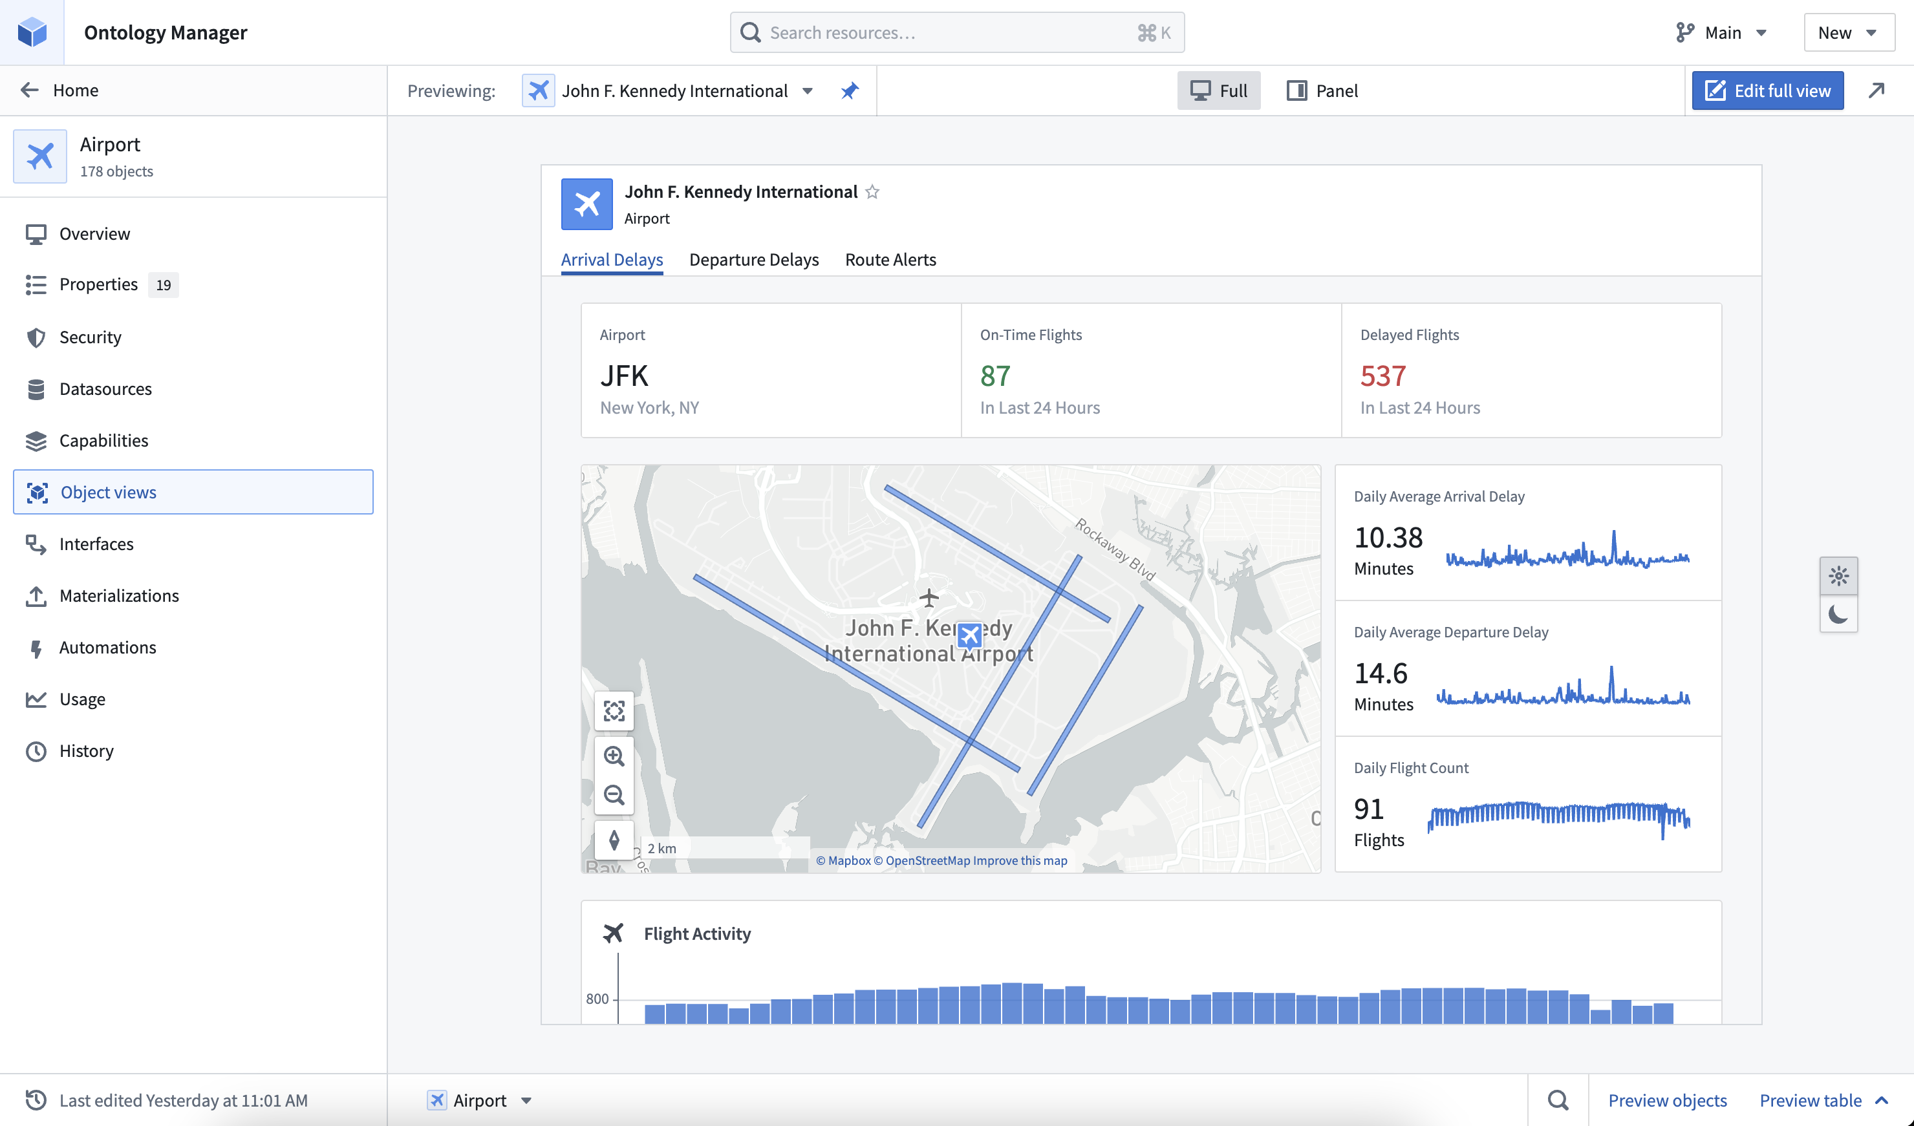Star John F. Kennedy International as favorite

[x=872, y=191]
